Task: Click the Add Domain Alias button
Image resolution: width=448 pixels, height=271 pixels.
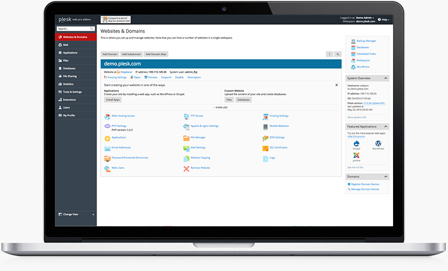Action: [x=156, y=54]
